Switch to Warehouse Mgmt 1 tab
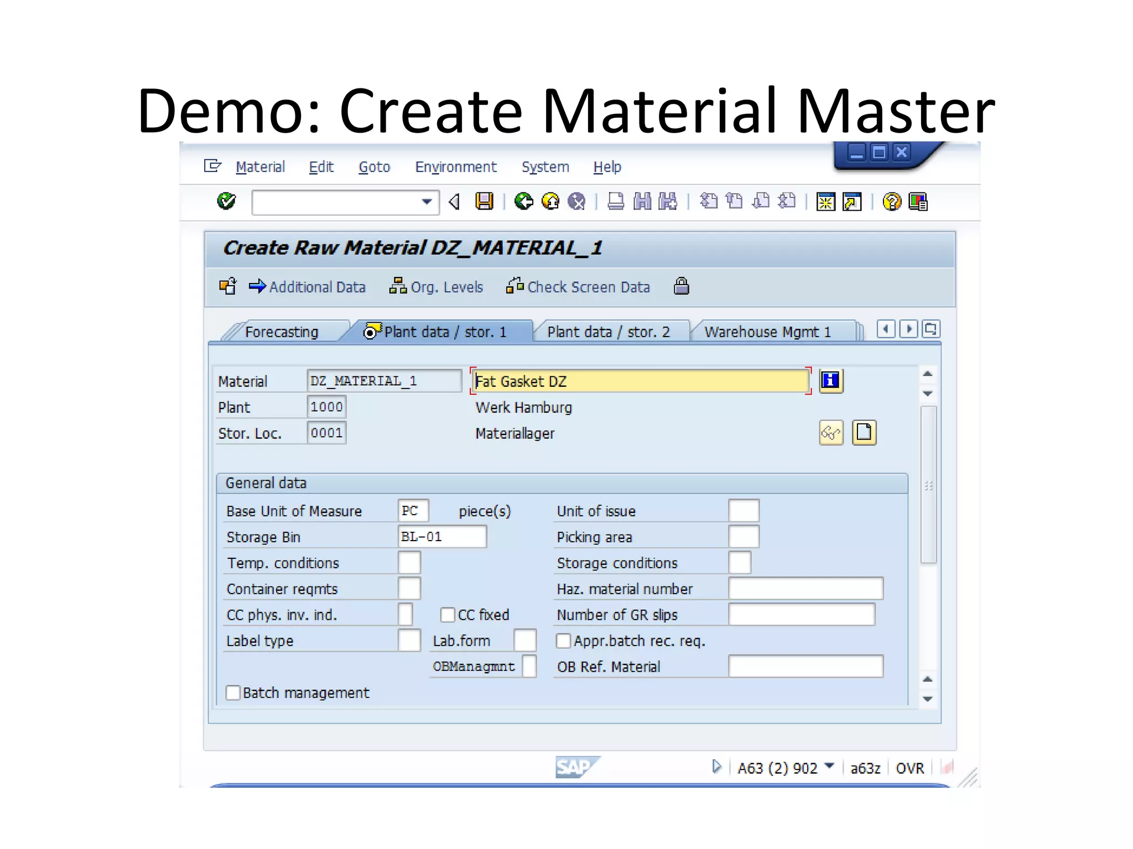Image resolution: width=1133 pixels, height=849 pixels. click(x=767, y=332)
